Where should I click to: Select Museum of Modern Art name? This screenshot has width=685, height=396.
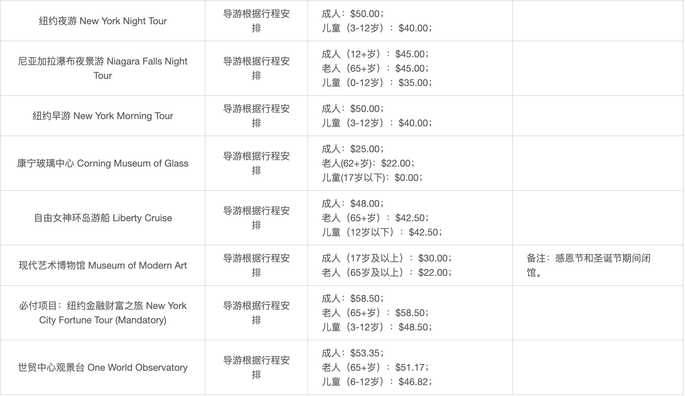(x=103, y=265)
